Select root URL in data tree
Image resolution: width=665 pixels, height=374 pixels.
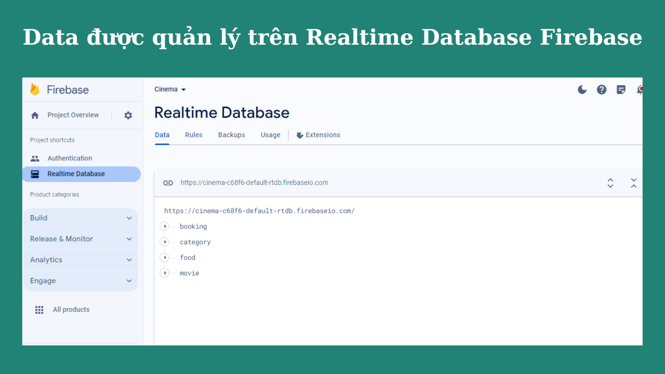point(259,211)
